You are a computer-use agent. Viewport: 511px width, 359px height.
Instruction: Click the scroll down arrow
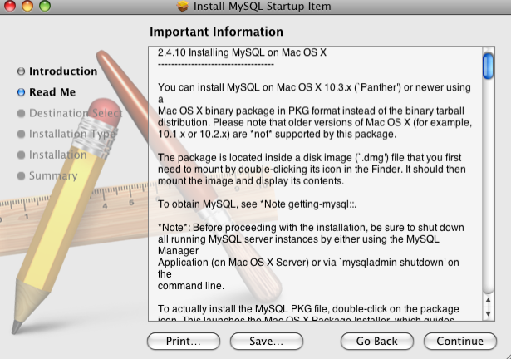pos(488,312)
